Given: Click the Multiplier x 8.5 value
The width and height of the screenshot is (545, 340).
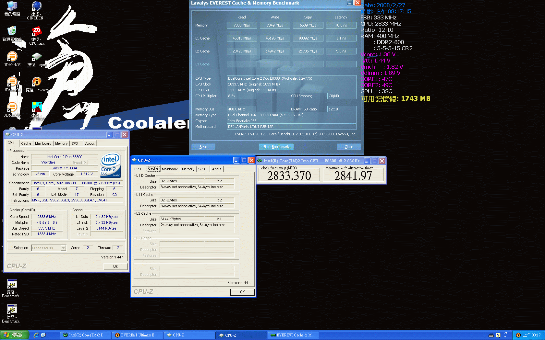Looking at the screenshot, I should click(x=47, y=222).
